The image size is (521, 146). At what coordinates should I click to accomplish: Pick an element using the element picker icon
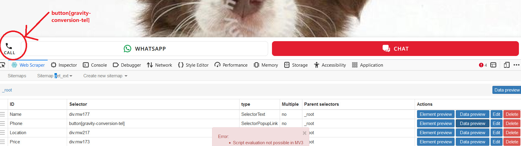pos(3,65)
